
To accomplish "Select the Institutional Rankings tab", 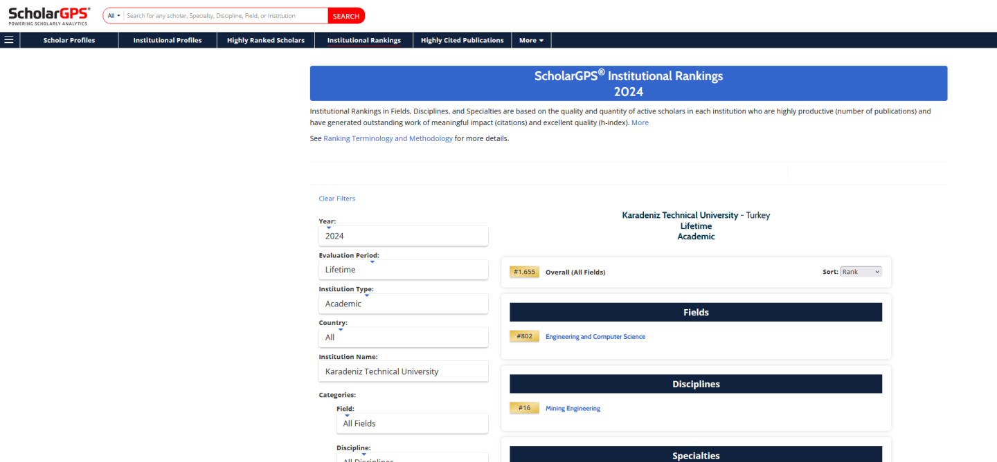I will 364,40.
